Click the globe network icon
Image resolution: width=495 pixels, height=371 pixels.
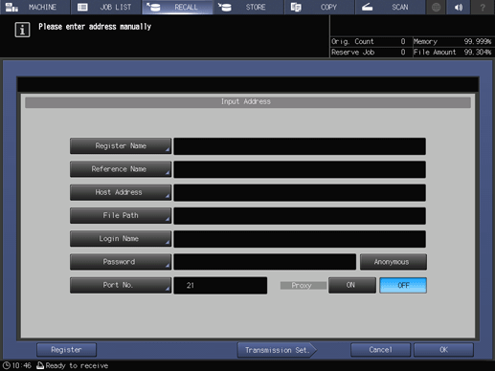click(436, 7)
